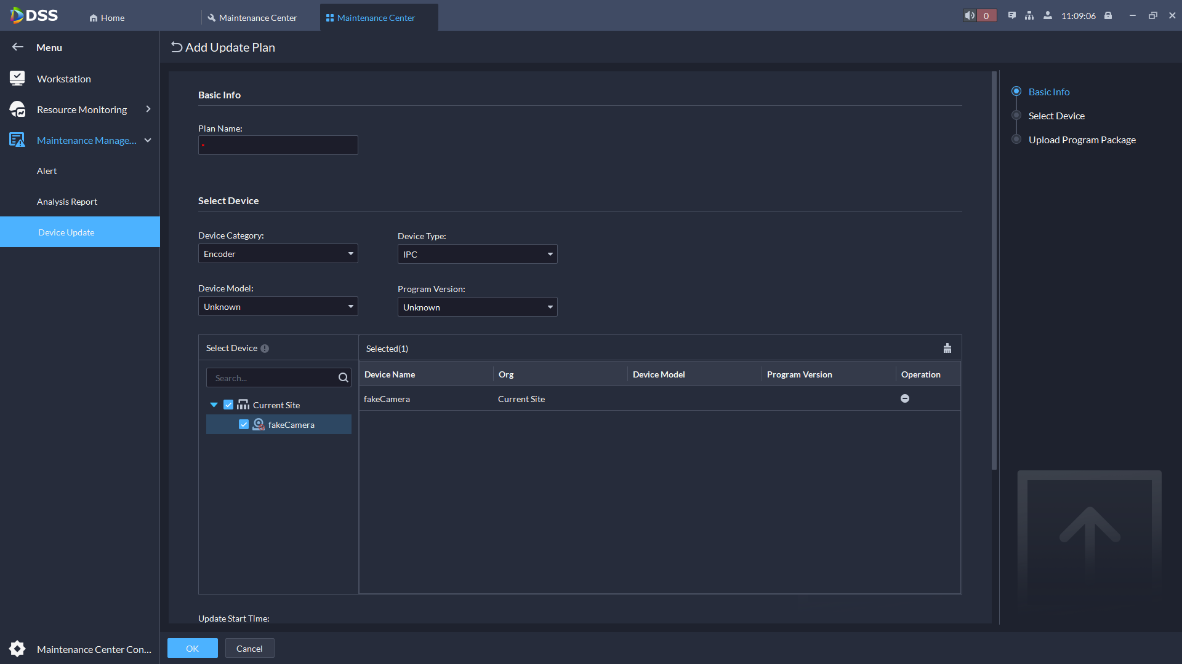Click the clear-all selected devices broom icon
The width and height of the screenshot is (1182, 664).
click(x=947, y=349)
